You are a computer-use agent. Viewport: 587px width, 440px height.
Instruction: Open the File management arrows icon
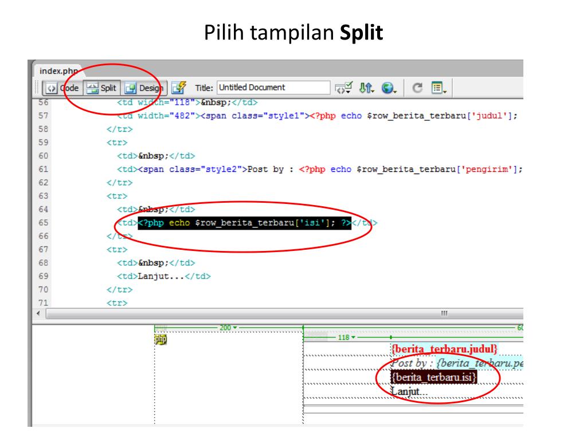(366, 88)
